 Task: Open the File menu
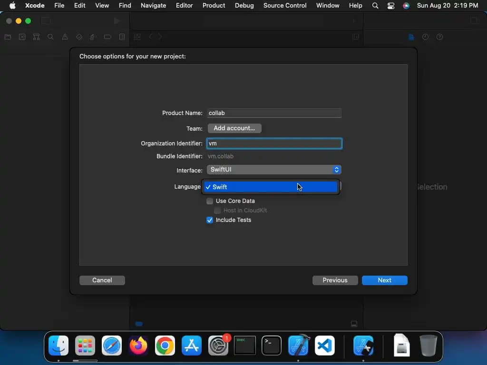59,6
